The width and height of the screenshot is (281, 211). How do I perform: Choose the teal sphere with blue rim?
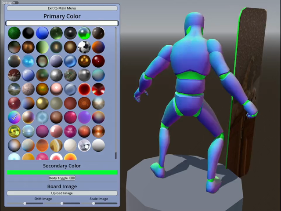pyautogui.click(x=98, y=75)
